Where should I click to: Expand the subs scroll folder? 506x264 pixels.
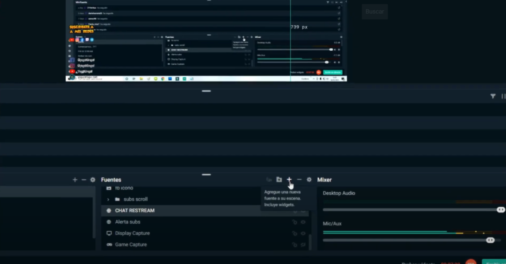(108, 199)
